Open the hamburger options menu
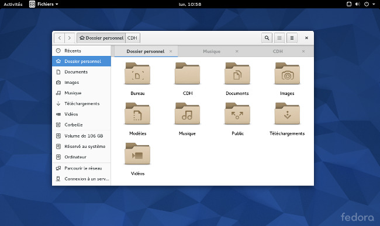Image resolution: width=380 pixels, height=226 pixels. click(x=292, y=38)
